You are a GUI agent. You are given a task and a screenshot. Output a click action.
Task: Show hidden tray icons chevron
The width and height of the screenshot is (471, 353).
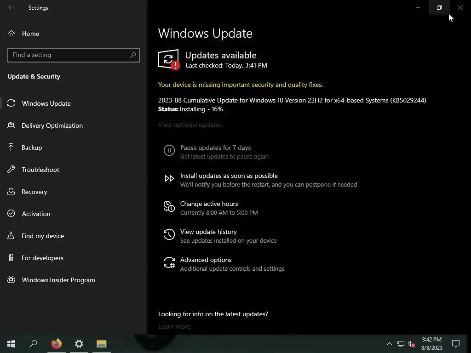tap(389, 344)
